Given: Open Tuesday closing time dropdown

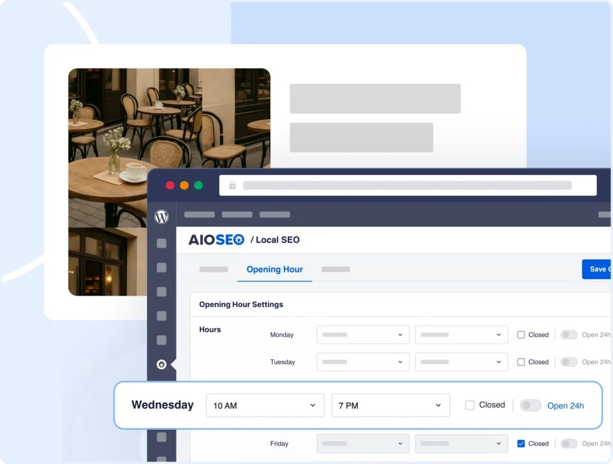Looking at the screenshot, I should point(462,362).
